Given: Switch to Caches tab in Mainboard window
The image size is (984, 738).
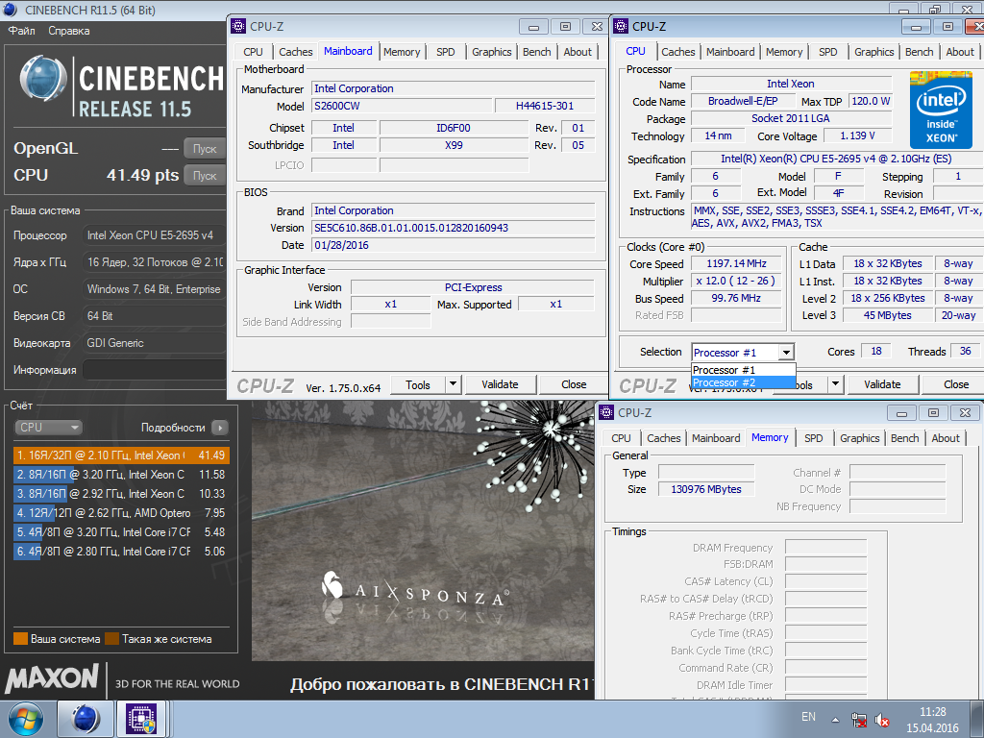Looking at the screenshot, I should point(296,52).
